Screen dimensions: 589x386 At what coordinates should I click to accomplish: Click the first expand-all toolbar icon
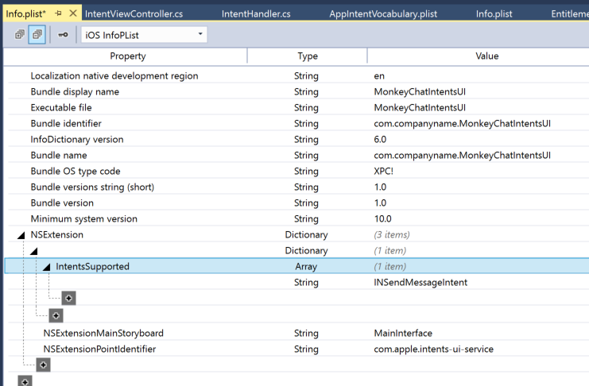[x=20, y=35]
